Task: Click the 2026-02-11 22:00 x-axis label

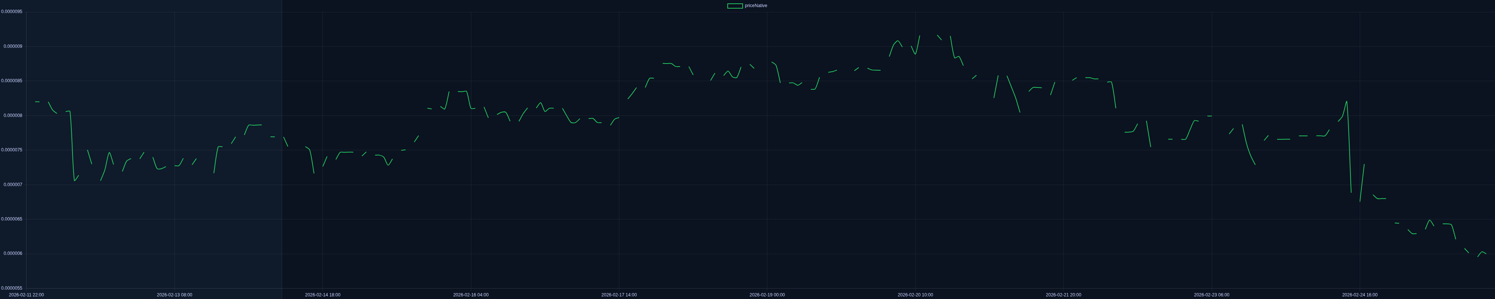Action: [26, 295]
